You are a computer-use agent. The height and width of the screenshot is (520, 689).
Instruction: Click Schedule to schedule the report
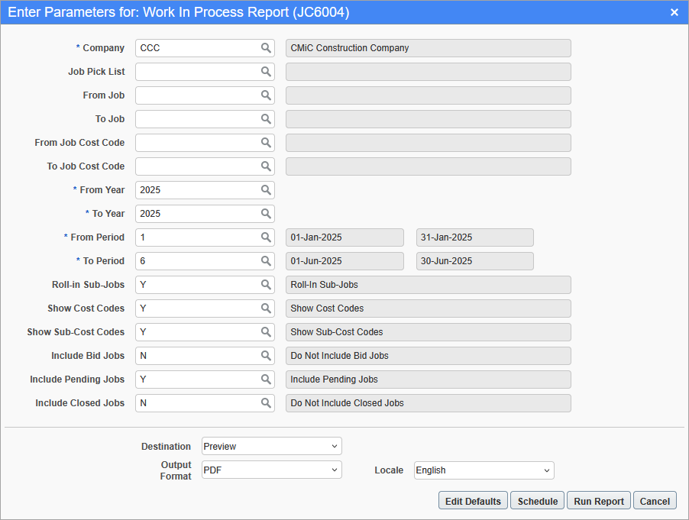[x=537, y=500]
